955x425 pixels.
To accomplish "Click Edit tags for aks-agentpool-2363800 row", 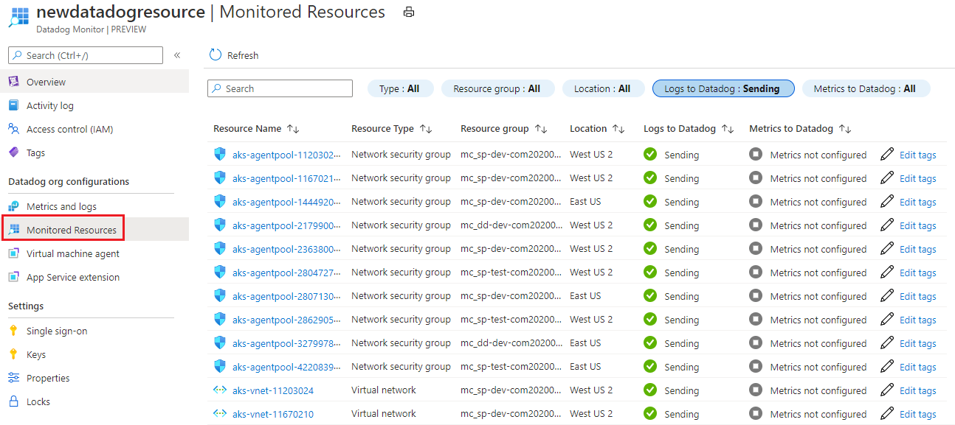I will (x=917, y=249).
